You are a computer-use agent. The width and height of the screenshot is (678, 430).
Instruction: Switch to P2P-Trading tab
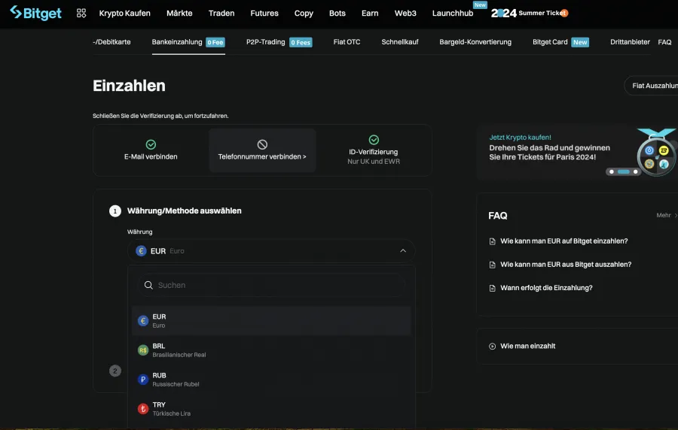279,42
